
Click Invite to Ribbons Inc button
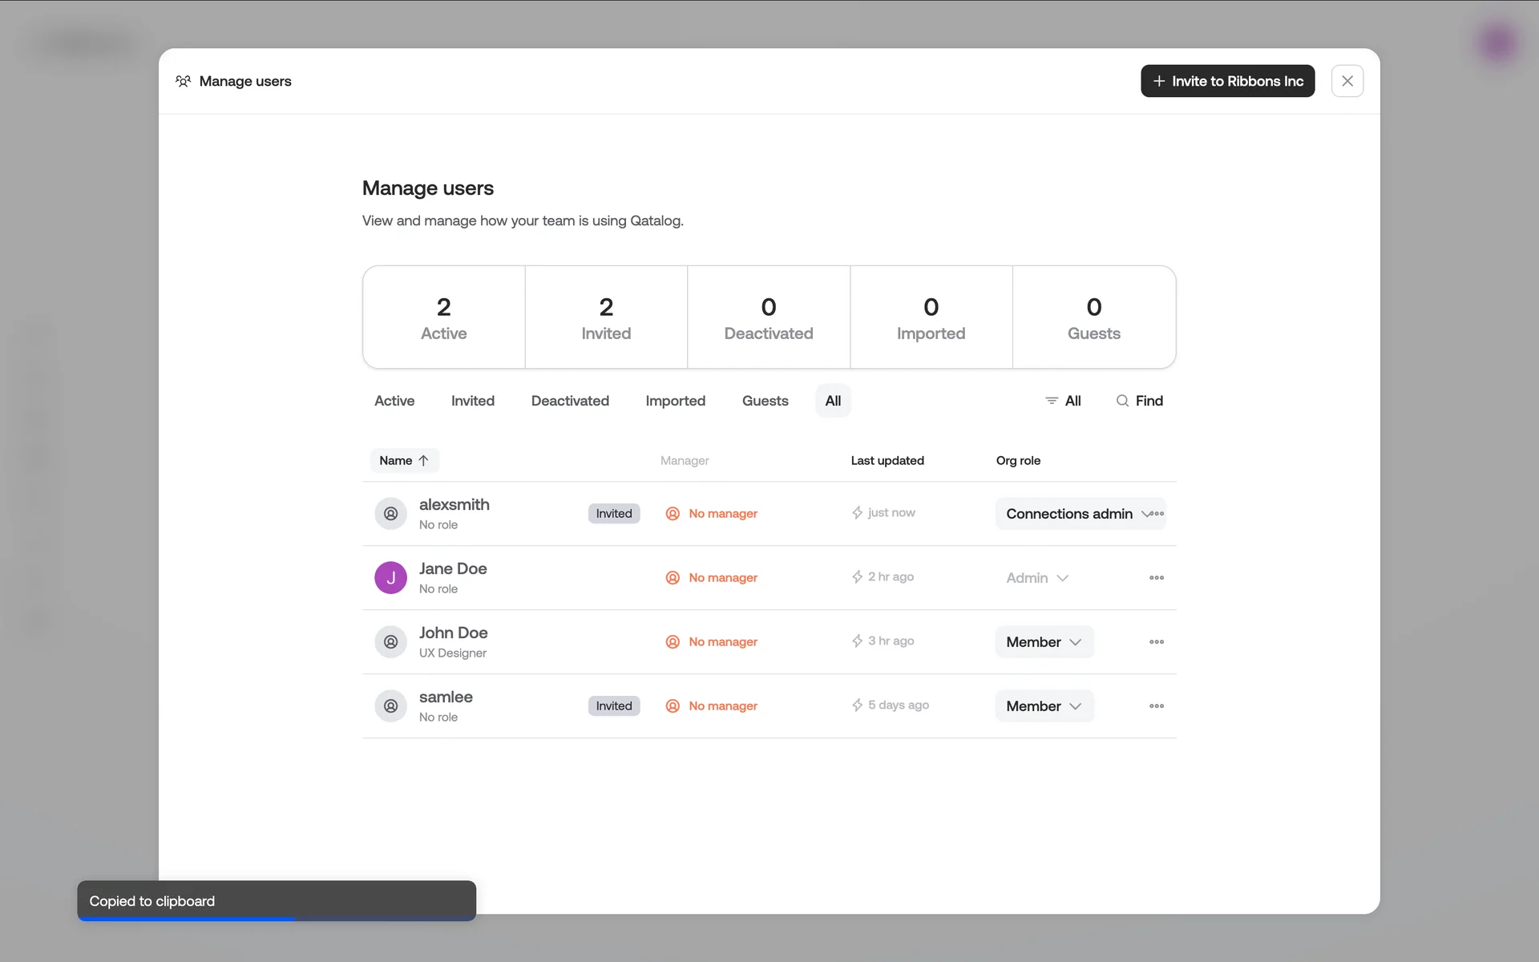point(1227,81)
